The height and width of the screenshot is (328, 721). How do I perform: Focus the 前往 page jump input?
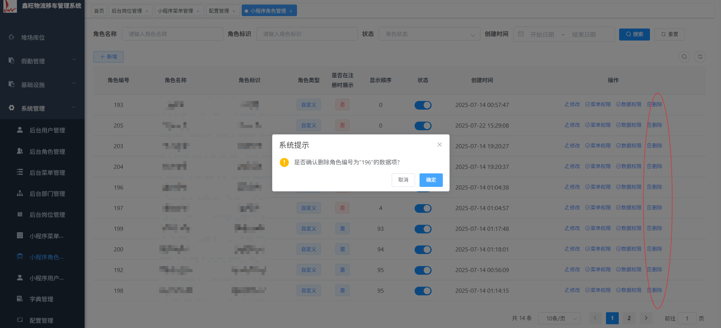[x=687, y=318]
